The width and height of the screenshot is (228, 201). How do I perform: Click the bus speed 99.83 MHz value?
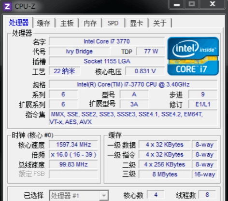(73, 164)
